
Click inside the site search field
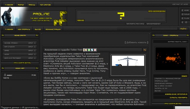[x=164, y=29]
